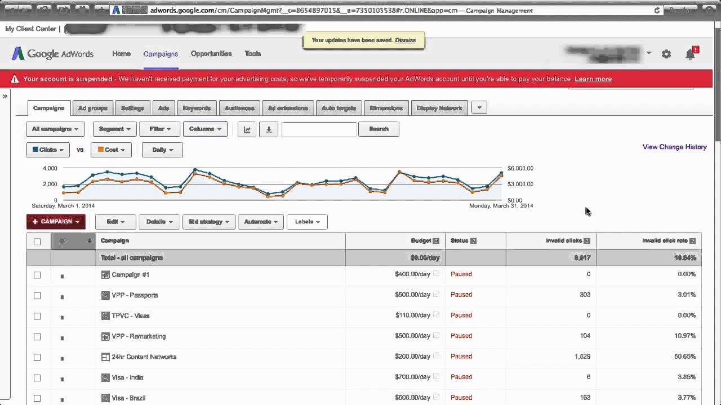Open the Cost metric dropdown
This screenshot has height=405, width=721.
pos(111,150)
